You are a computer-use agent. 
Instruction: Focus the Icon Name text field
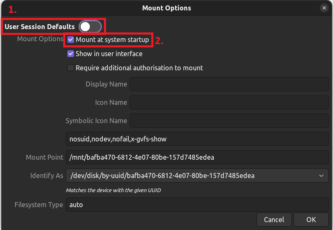tap(229, 102)
